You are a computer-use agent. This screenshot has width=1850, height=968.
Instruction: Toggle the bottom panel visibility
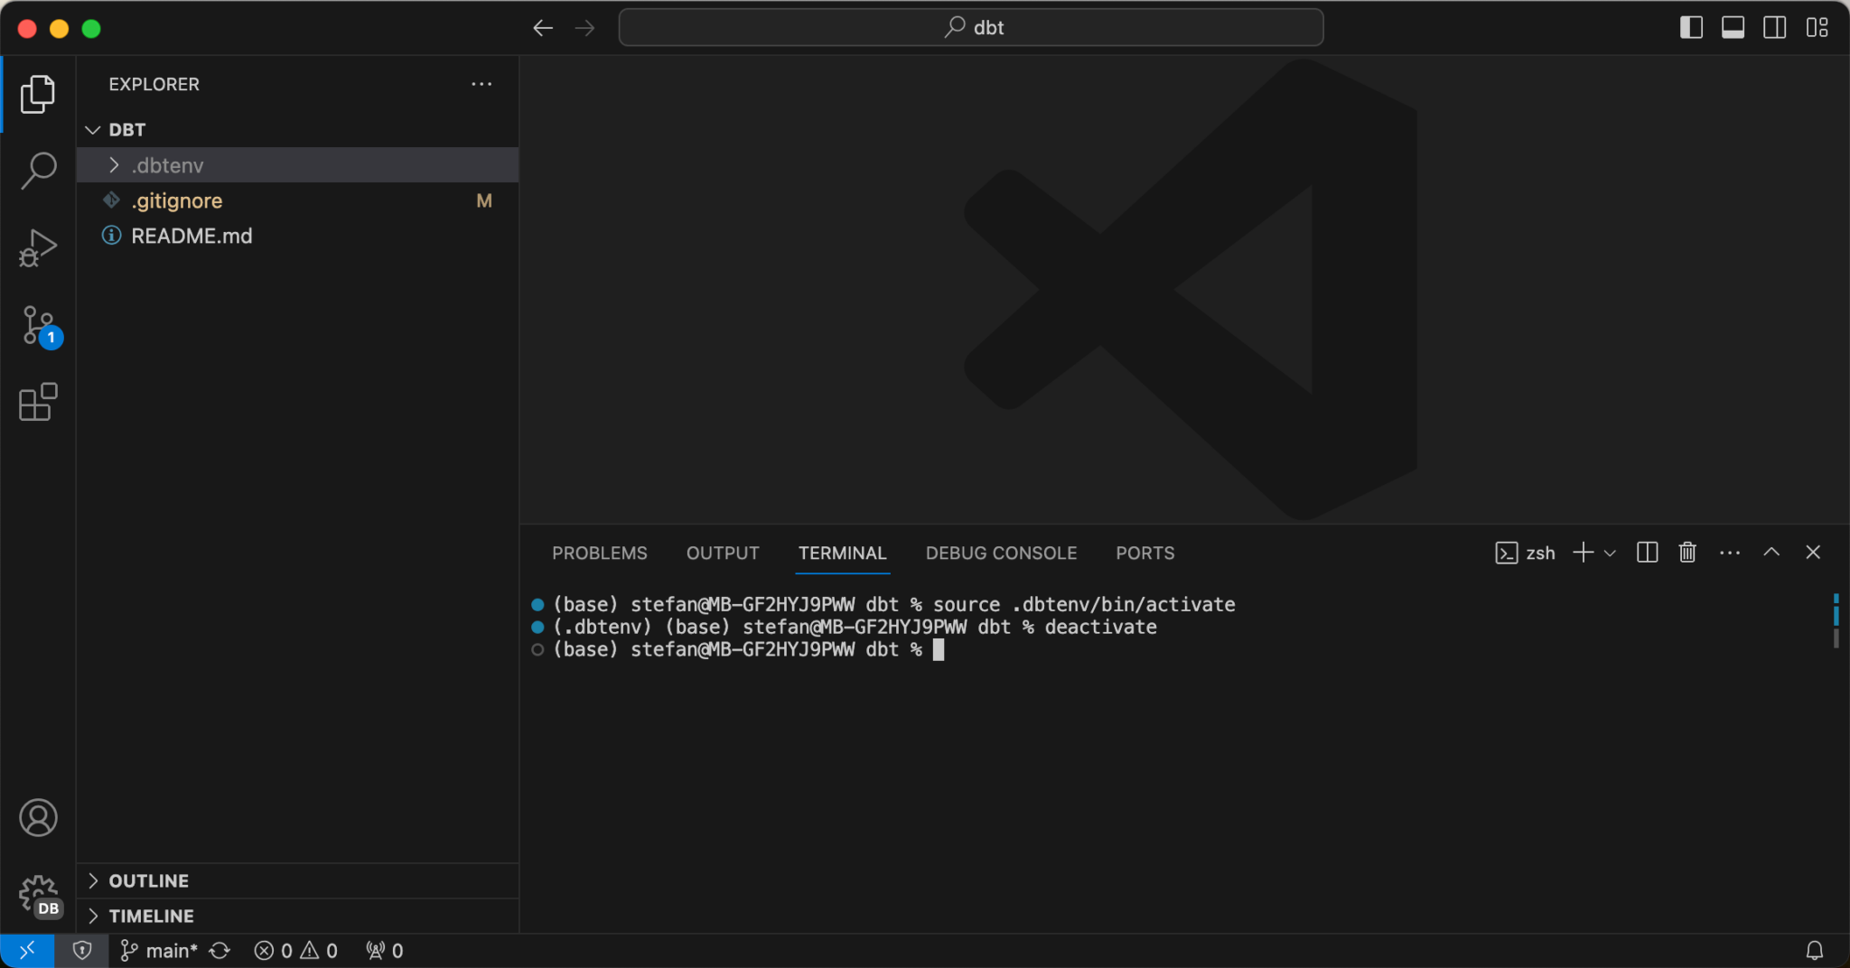[1733, 28]
